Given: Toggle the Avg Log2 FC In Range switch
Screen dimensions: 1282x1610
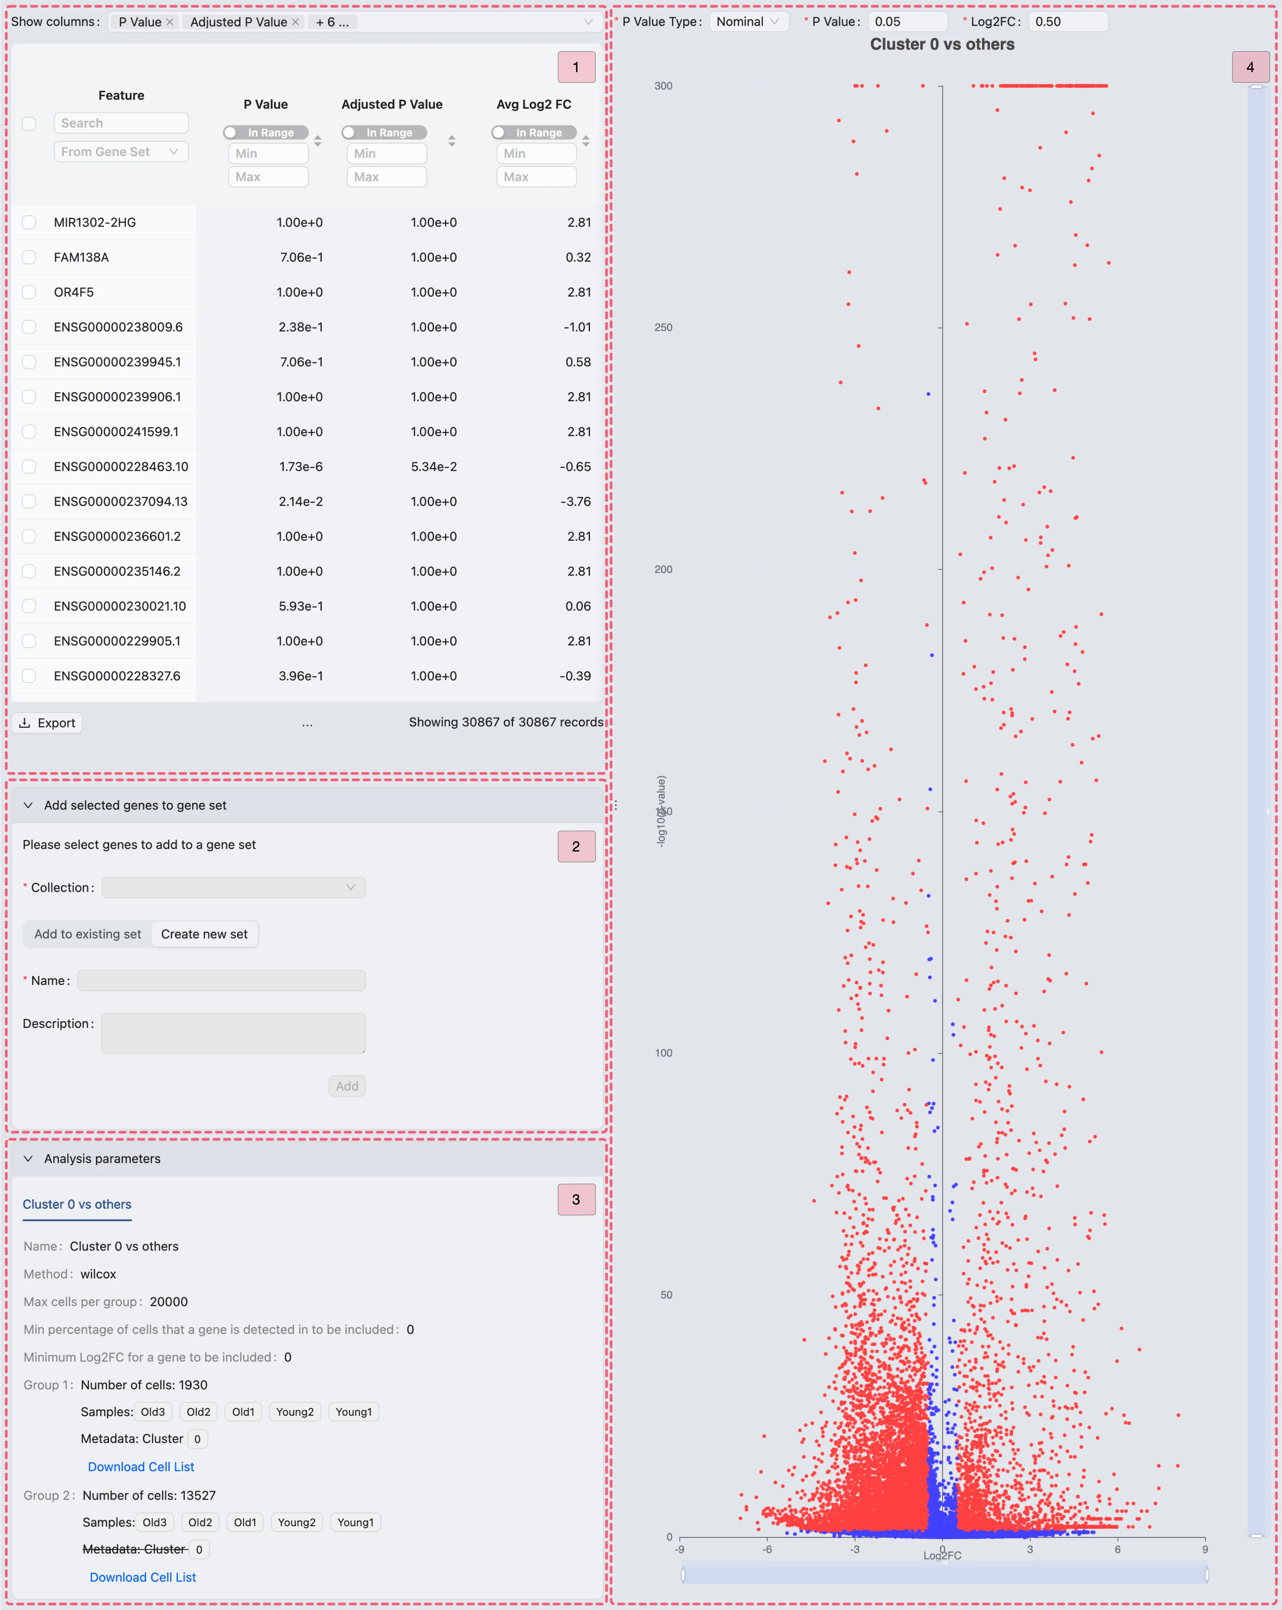Looking at the screenshot, I should click(534, 132).
